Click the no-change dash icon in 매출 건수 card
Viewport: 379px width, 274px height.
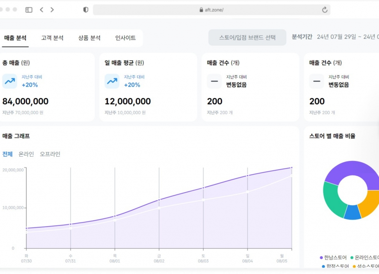(214, 81)
